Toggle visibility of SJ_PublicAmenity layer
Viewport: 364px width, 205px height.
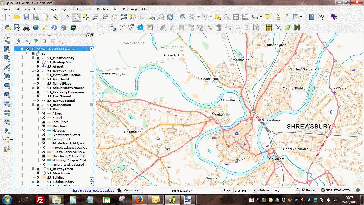click(38, 58)
